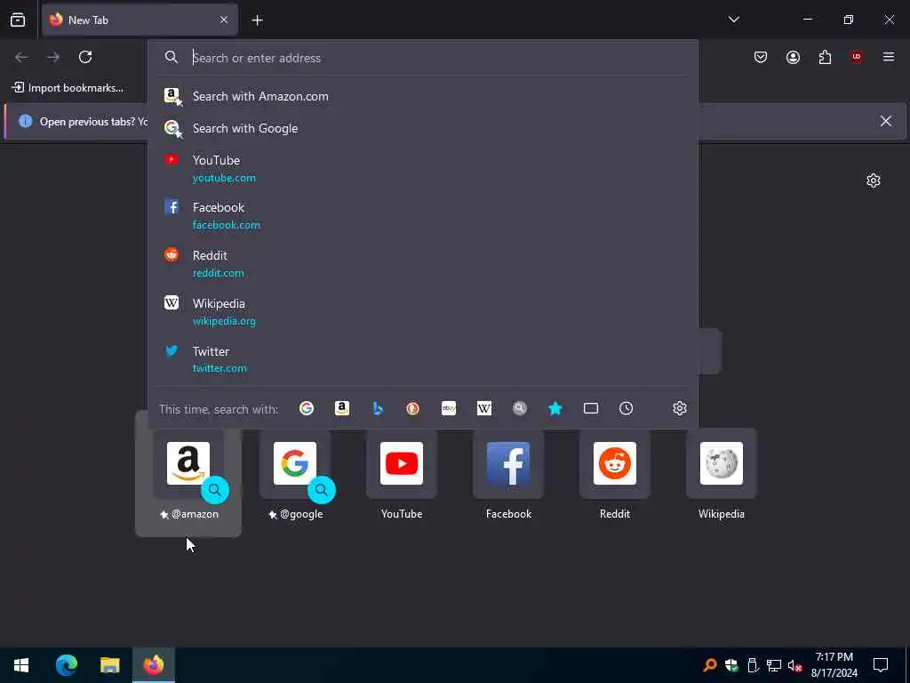Screen dimensions: 910x683
Task: Expand the list all tabs chevron
Action: [733, 20]
